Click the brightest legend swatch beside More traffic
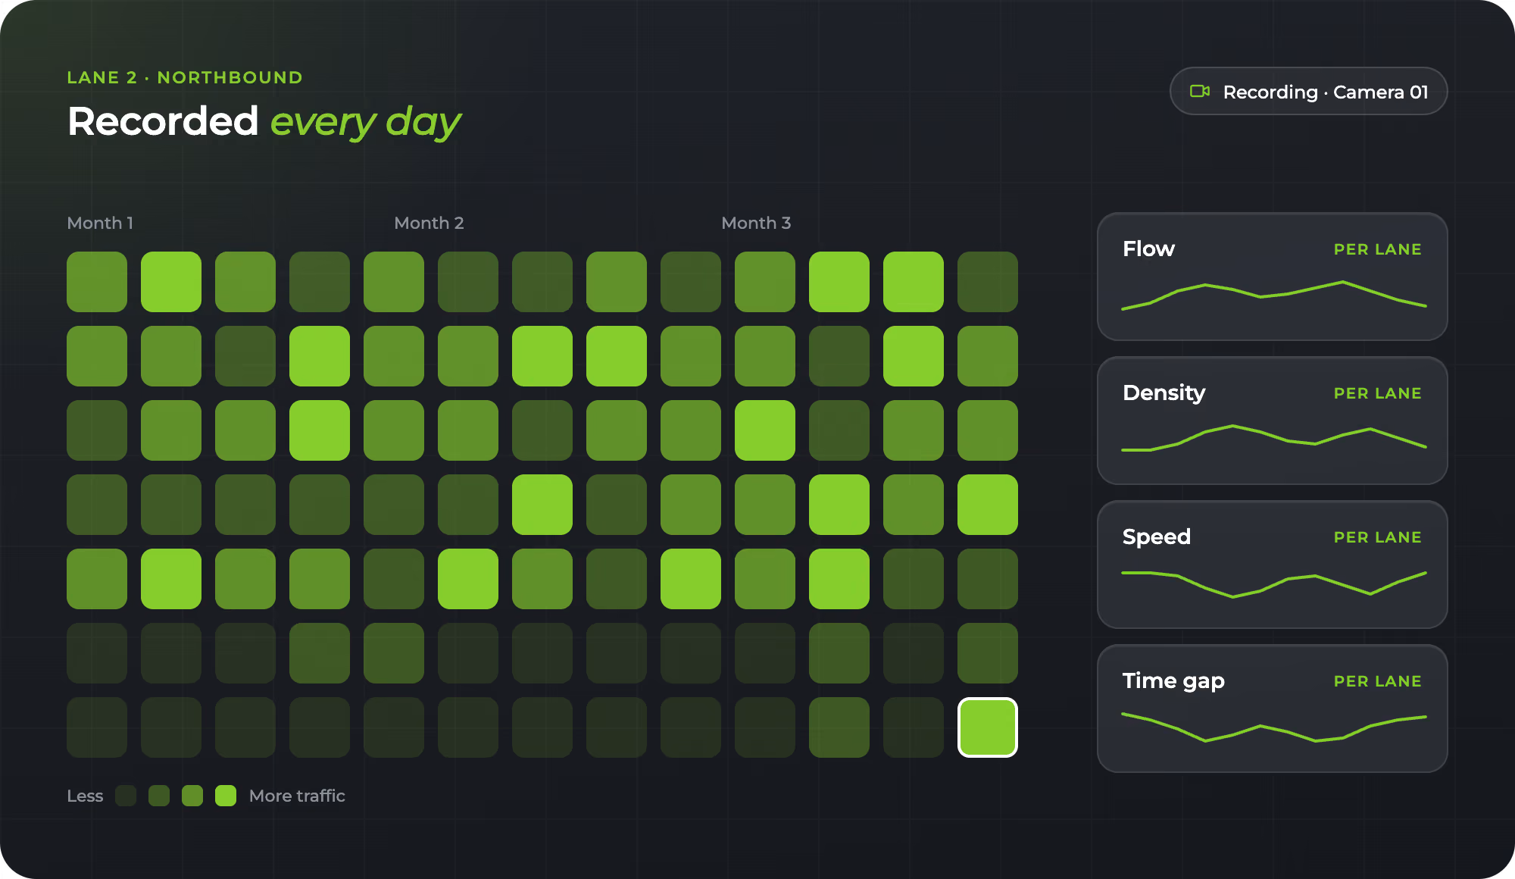This screenshot has width=1515, height=879. (226, 796)
